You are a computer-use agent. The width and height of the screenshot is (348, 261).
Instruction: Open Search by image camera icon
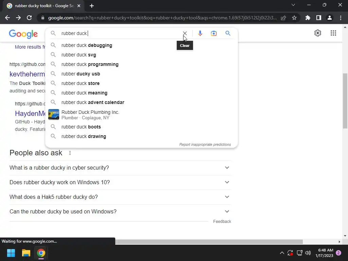click(x=213, y=33)
